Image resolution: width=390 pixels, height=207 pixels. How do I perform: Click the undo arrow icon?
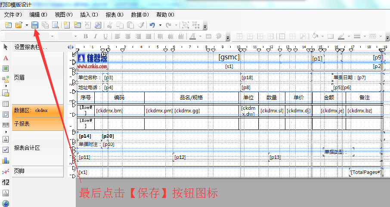coord(152,25)
